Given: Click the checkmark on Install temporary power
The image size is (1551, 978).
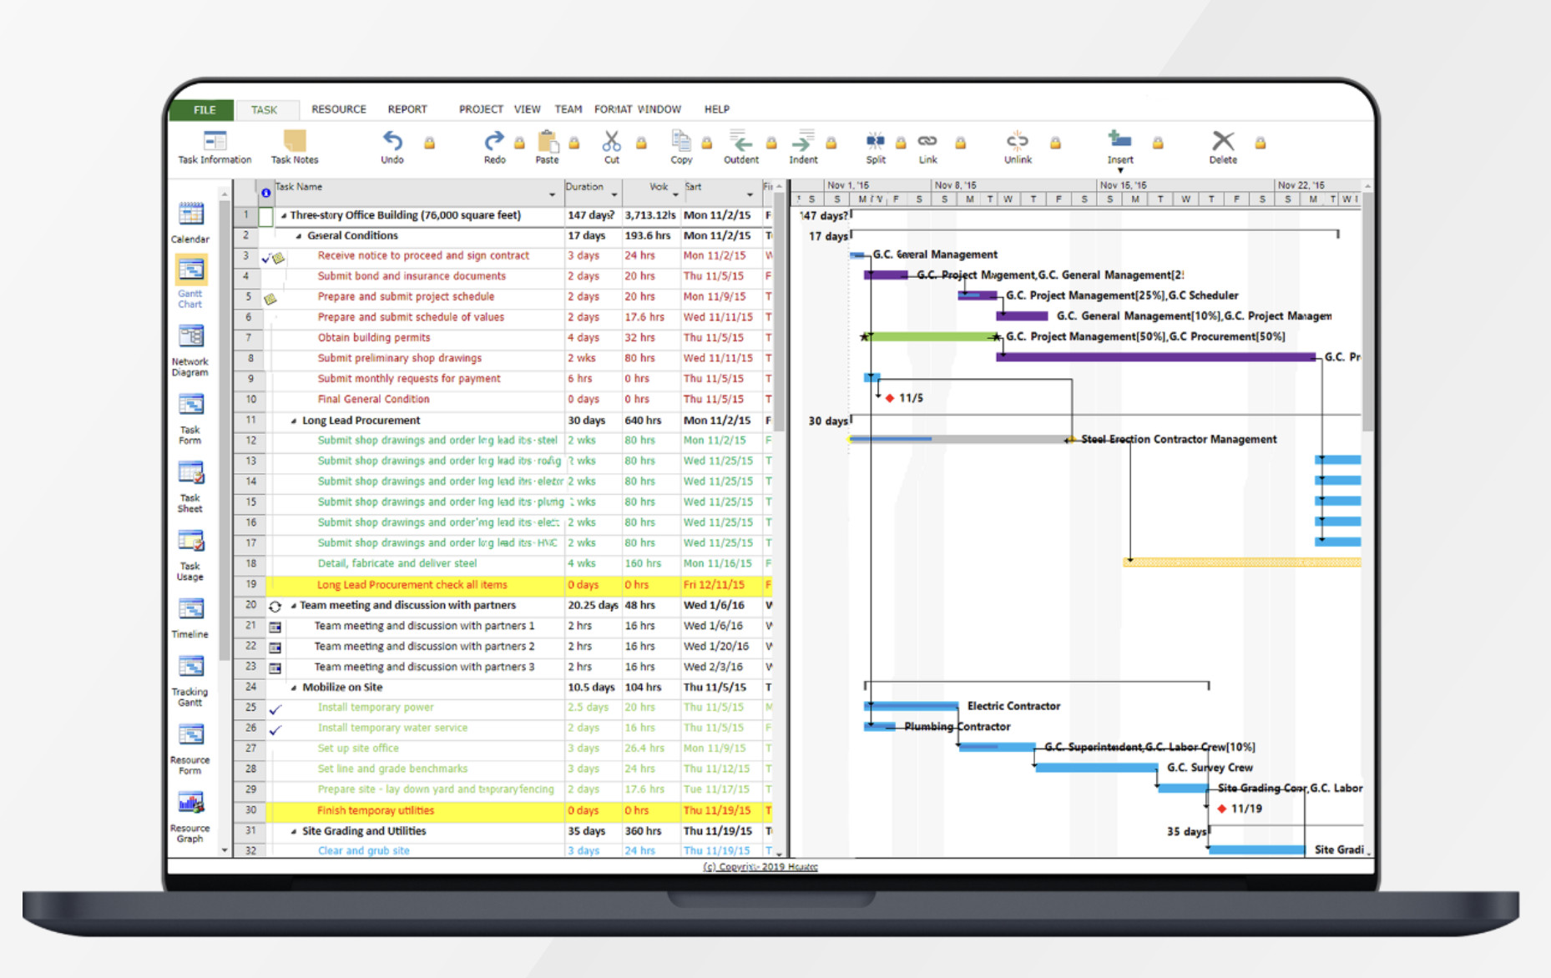Looking at the screenshot, I should [x=275, y=707].
